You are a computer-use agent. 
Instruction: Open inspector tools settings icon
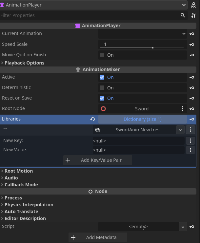pos(193,15)
